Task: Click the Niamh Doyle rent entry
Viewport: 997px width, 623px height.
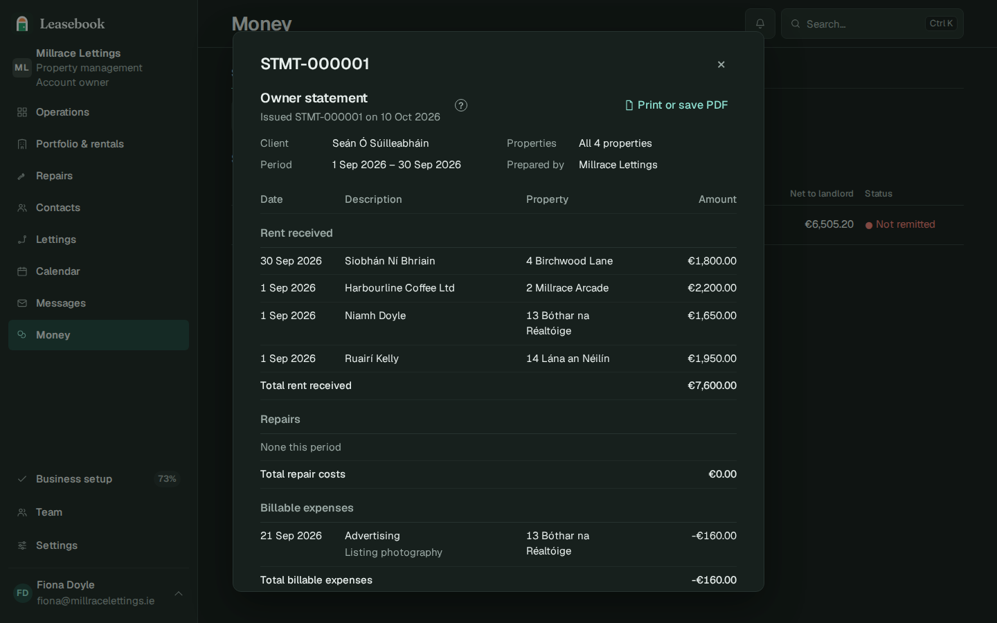Action: 498,323
